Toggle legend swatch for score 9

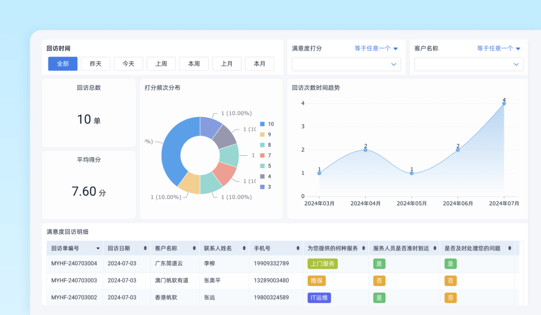[262, 135]
